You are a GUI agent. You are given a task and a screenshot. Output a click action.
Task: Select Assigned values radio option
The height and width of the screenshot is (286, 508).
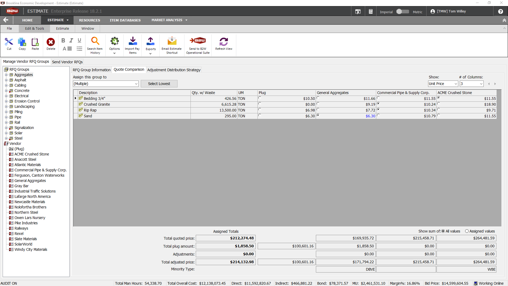[x=467, y=231]
